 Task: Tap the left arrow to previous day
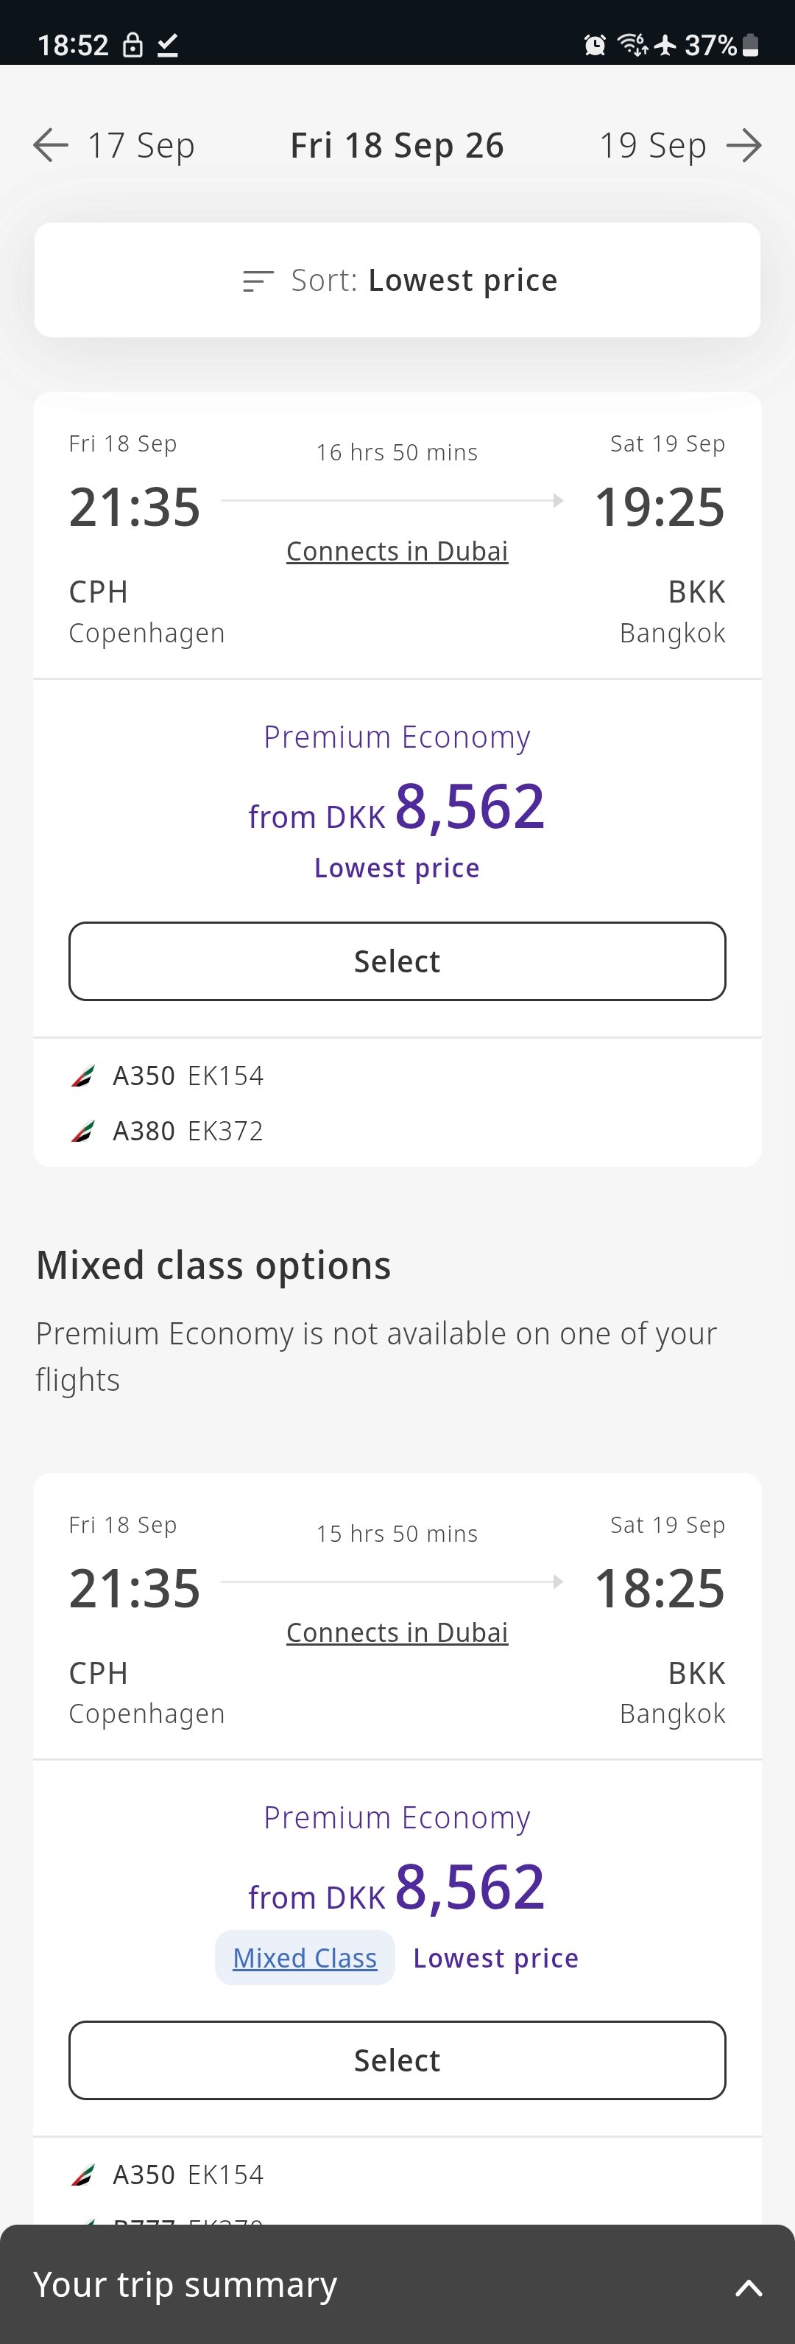point(51,144)
